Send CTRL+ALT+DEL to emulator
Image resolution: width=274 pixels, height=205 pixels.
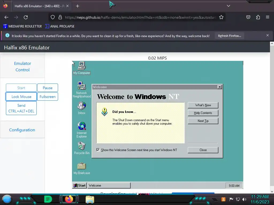(x=21, y=108)
